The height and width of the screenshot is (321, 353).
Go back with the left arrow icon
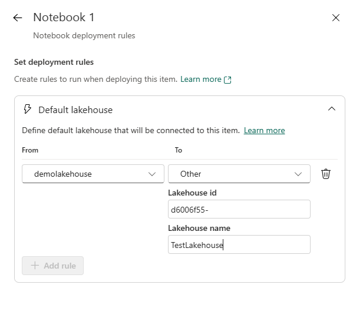pos(18,18)
